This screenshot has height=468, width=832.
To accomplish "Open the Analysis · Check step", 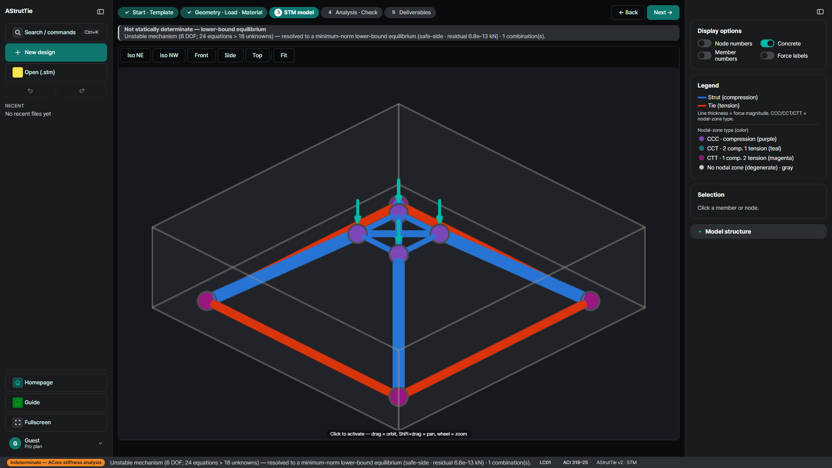I will tap(352, 13).
